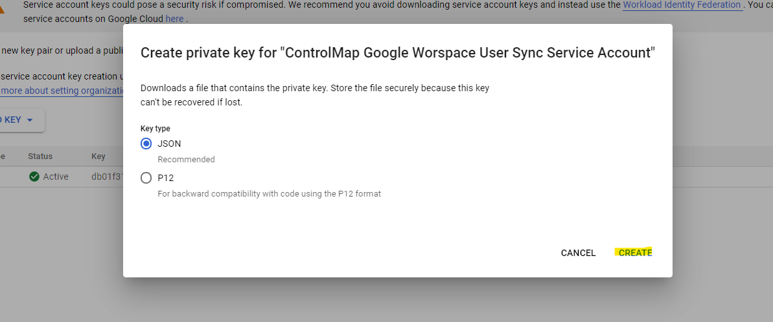Click the "Active" status text
This screenshot has height=322, width=773.
point(56,177)
